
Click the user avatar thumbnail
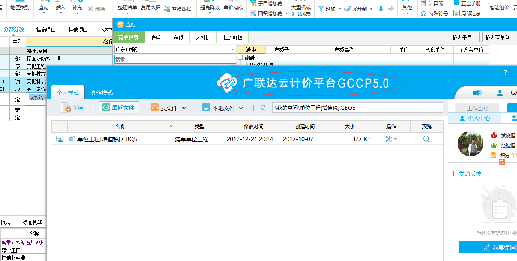(471, 144)
